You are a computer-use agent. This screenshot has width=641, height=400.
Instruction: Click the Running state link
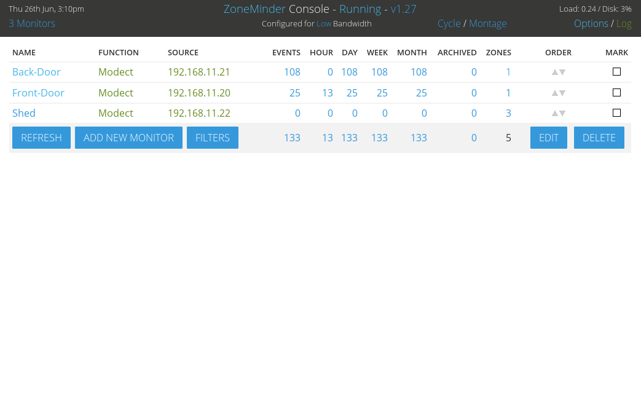[360, 9]
